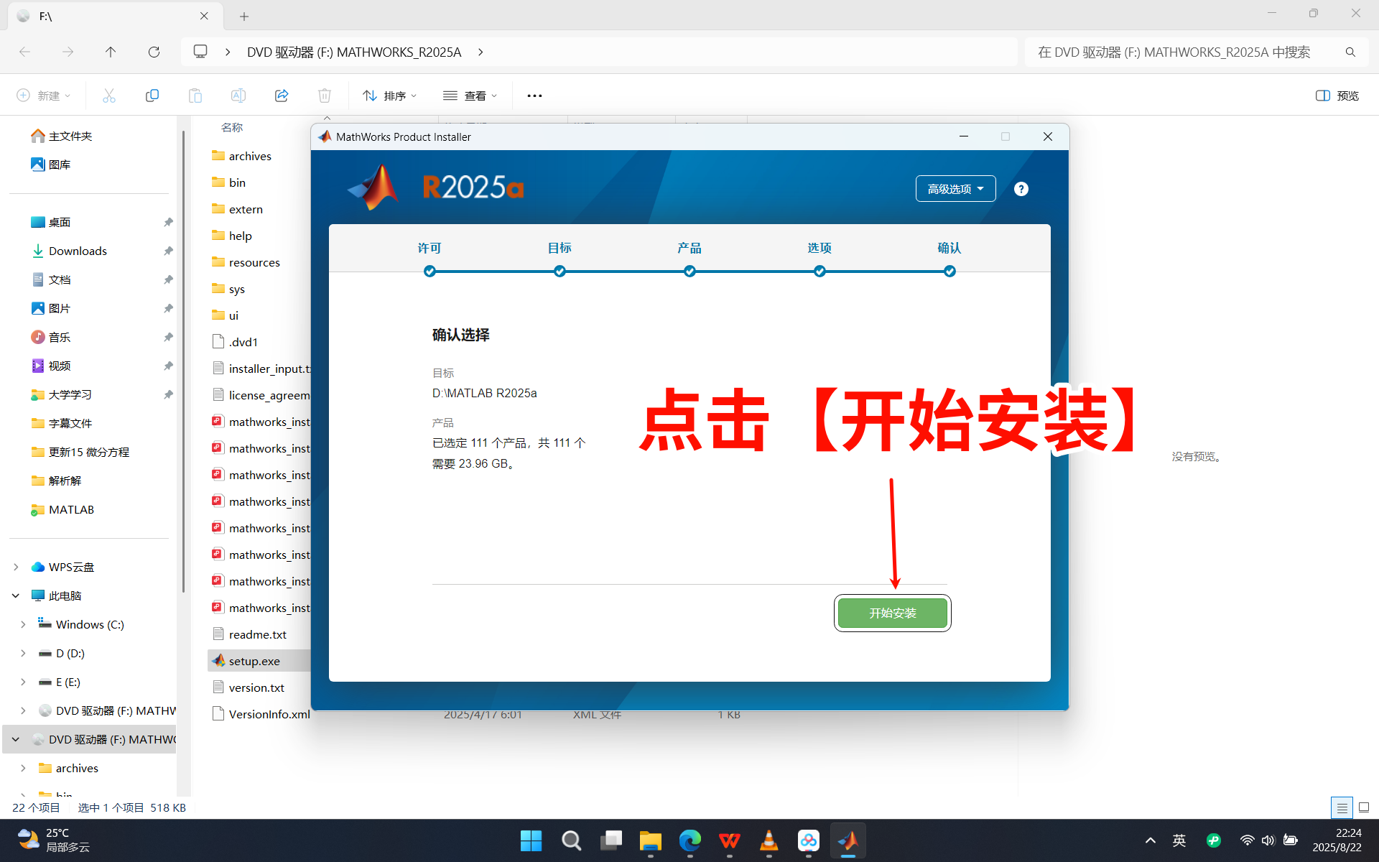1379x862 pixels.
Task: Toggle the 预览 preview pane
Action: tap(1337, 96)
